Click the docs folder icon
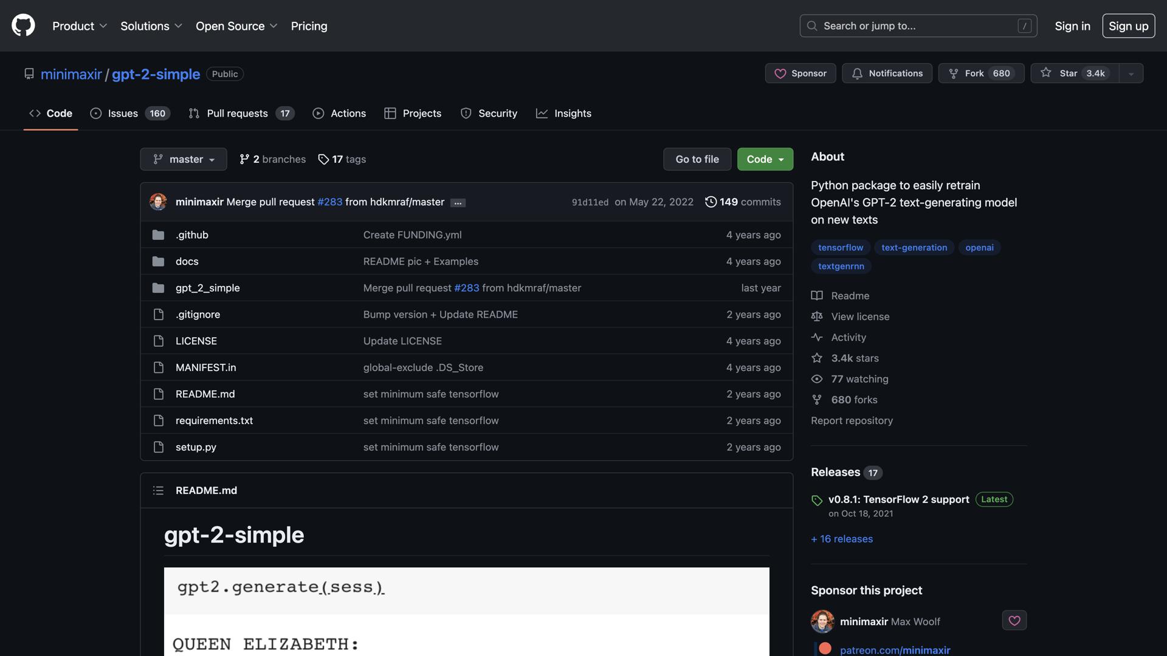The height and width of the screenshot is (656, 1167). click(x=158, y=261)
